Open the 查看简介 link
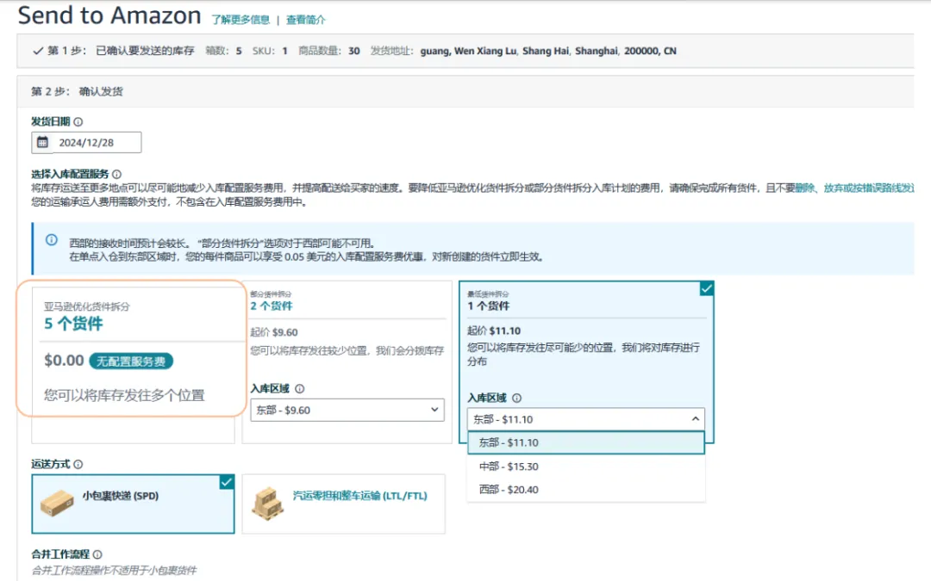The image size is (931, 581). pos(305,19)
